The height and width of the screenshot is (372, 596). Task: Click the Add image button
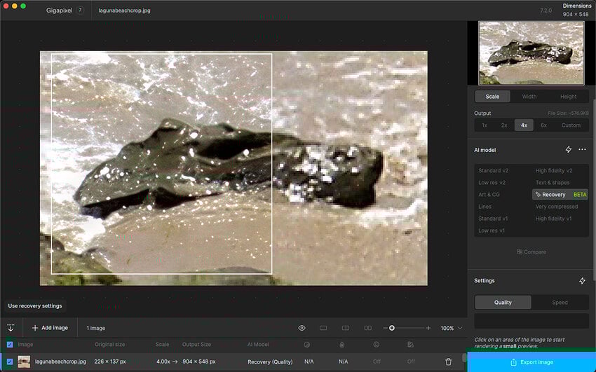[50, 328]
